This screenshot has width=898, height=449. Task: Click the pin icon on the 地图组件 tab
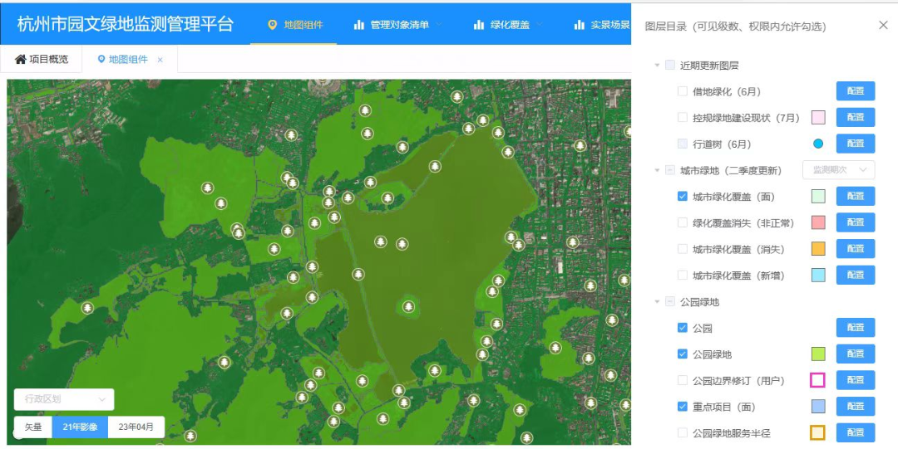pyautogui.click(x=101, y=59)
